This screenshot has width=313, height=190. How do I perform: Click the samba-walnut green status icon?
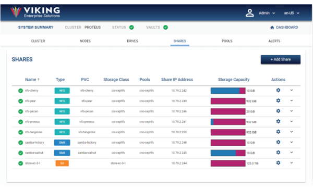coord(20,153)
